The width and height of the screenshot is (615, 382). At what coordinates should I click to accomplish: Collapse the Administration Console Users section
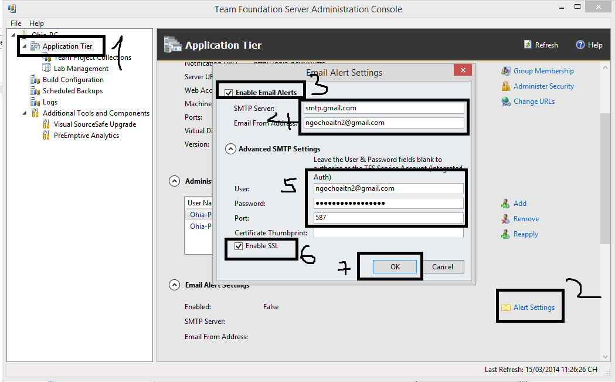click(x=175, y=181)
